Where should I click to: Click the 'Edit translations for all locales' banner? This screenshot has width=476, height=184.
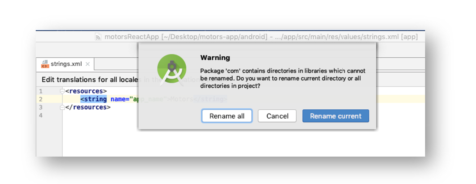tap(90, 80)
